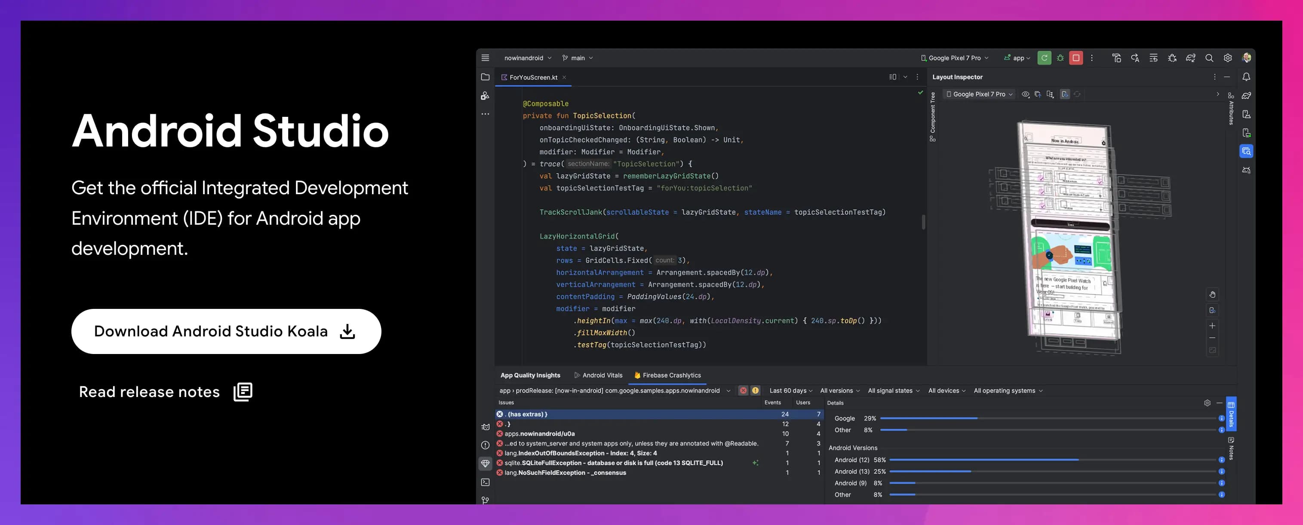
Task: Click the green Rerun app button
Action: click(x=1044, y=58)
